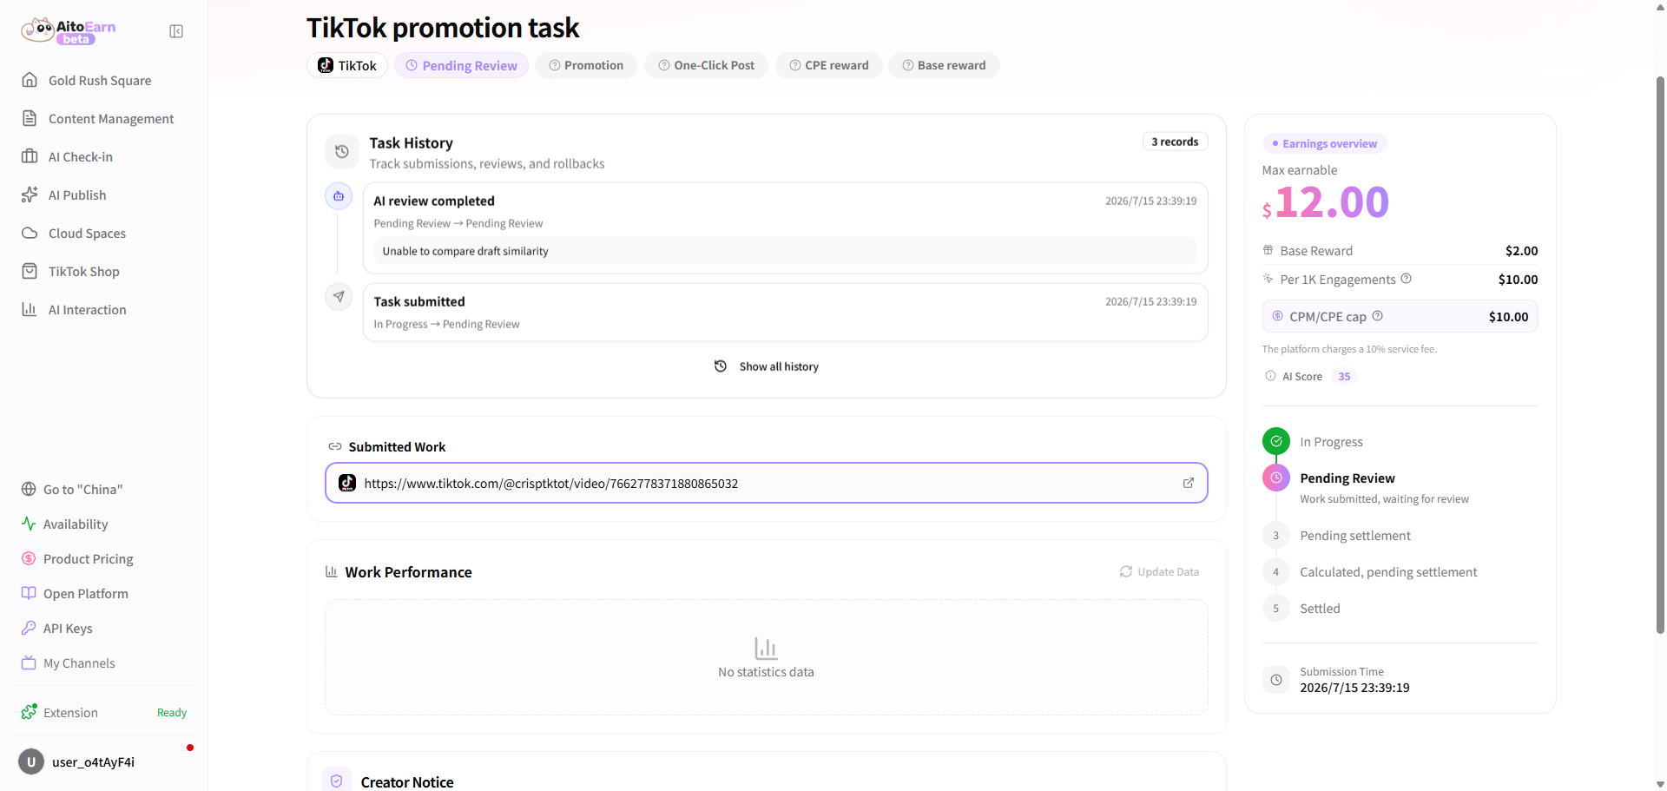The height and width of the screenshot is (791, 1667).
Task: Open AI Interaction chart icon
Action: [x=30, y=309]
